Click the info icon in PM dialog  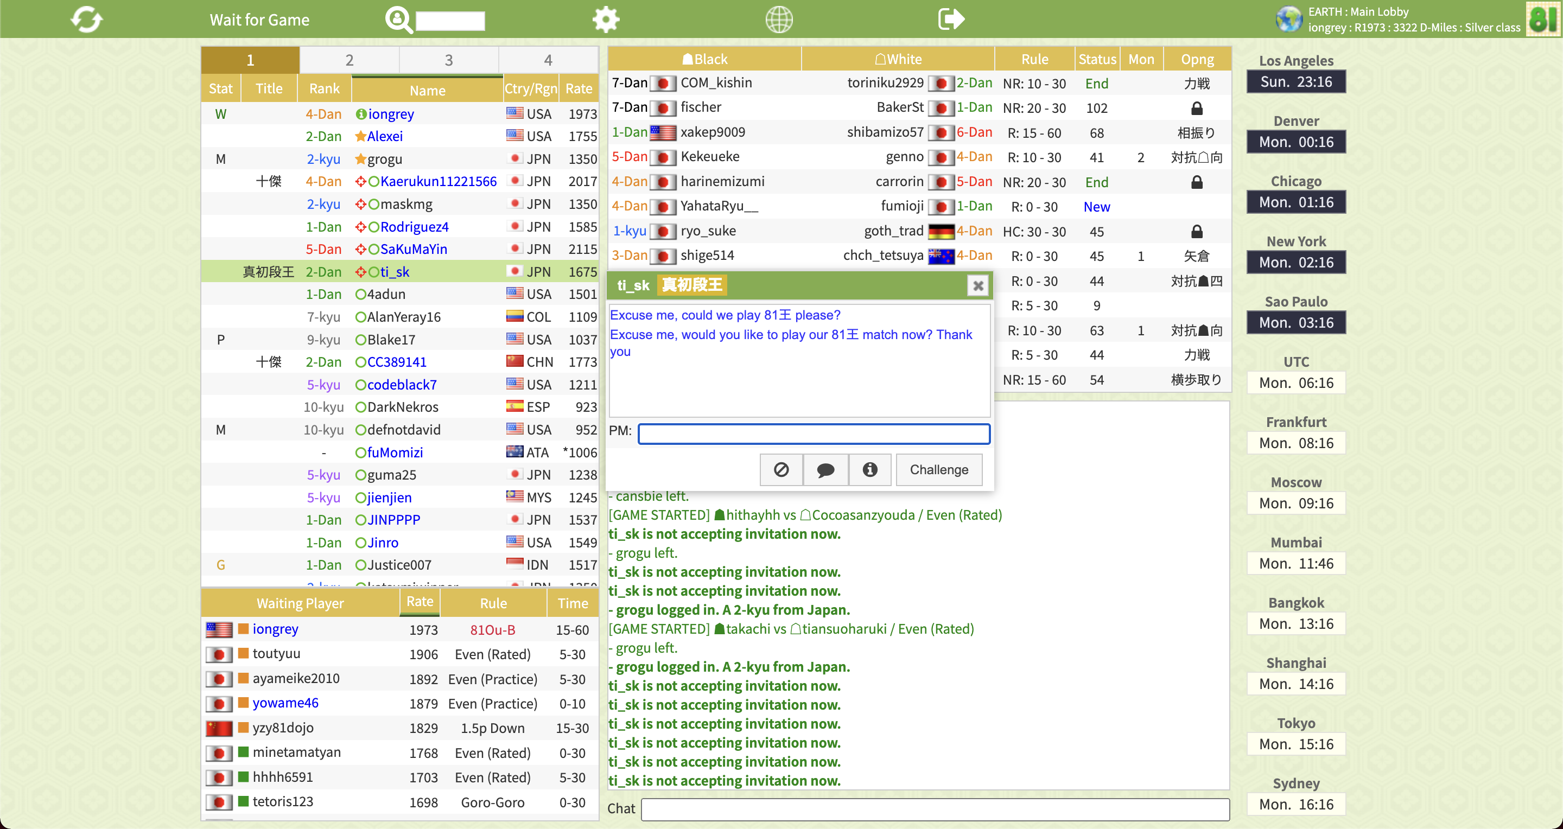(x=869, y=469)
